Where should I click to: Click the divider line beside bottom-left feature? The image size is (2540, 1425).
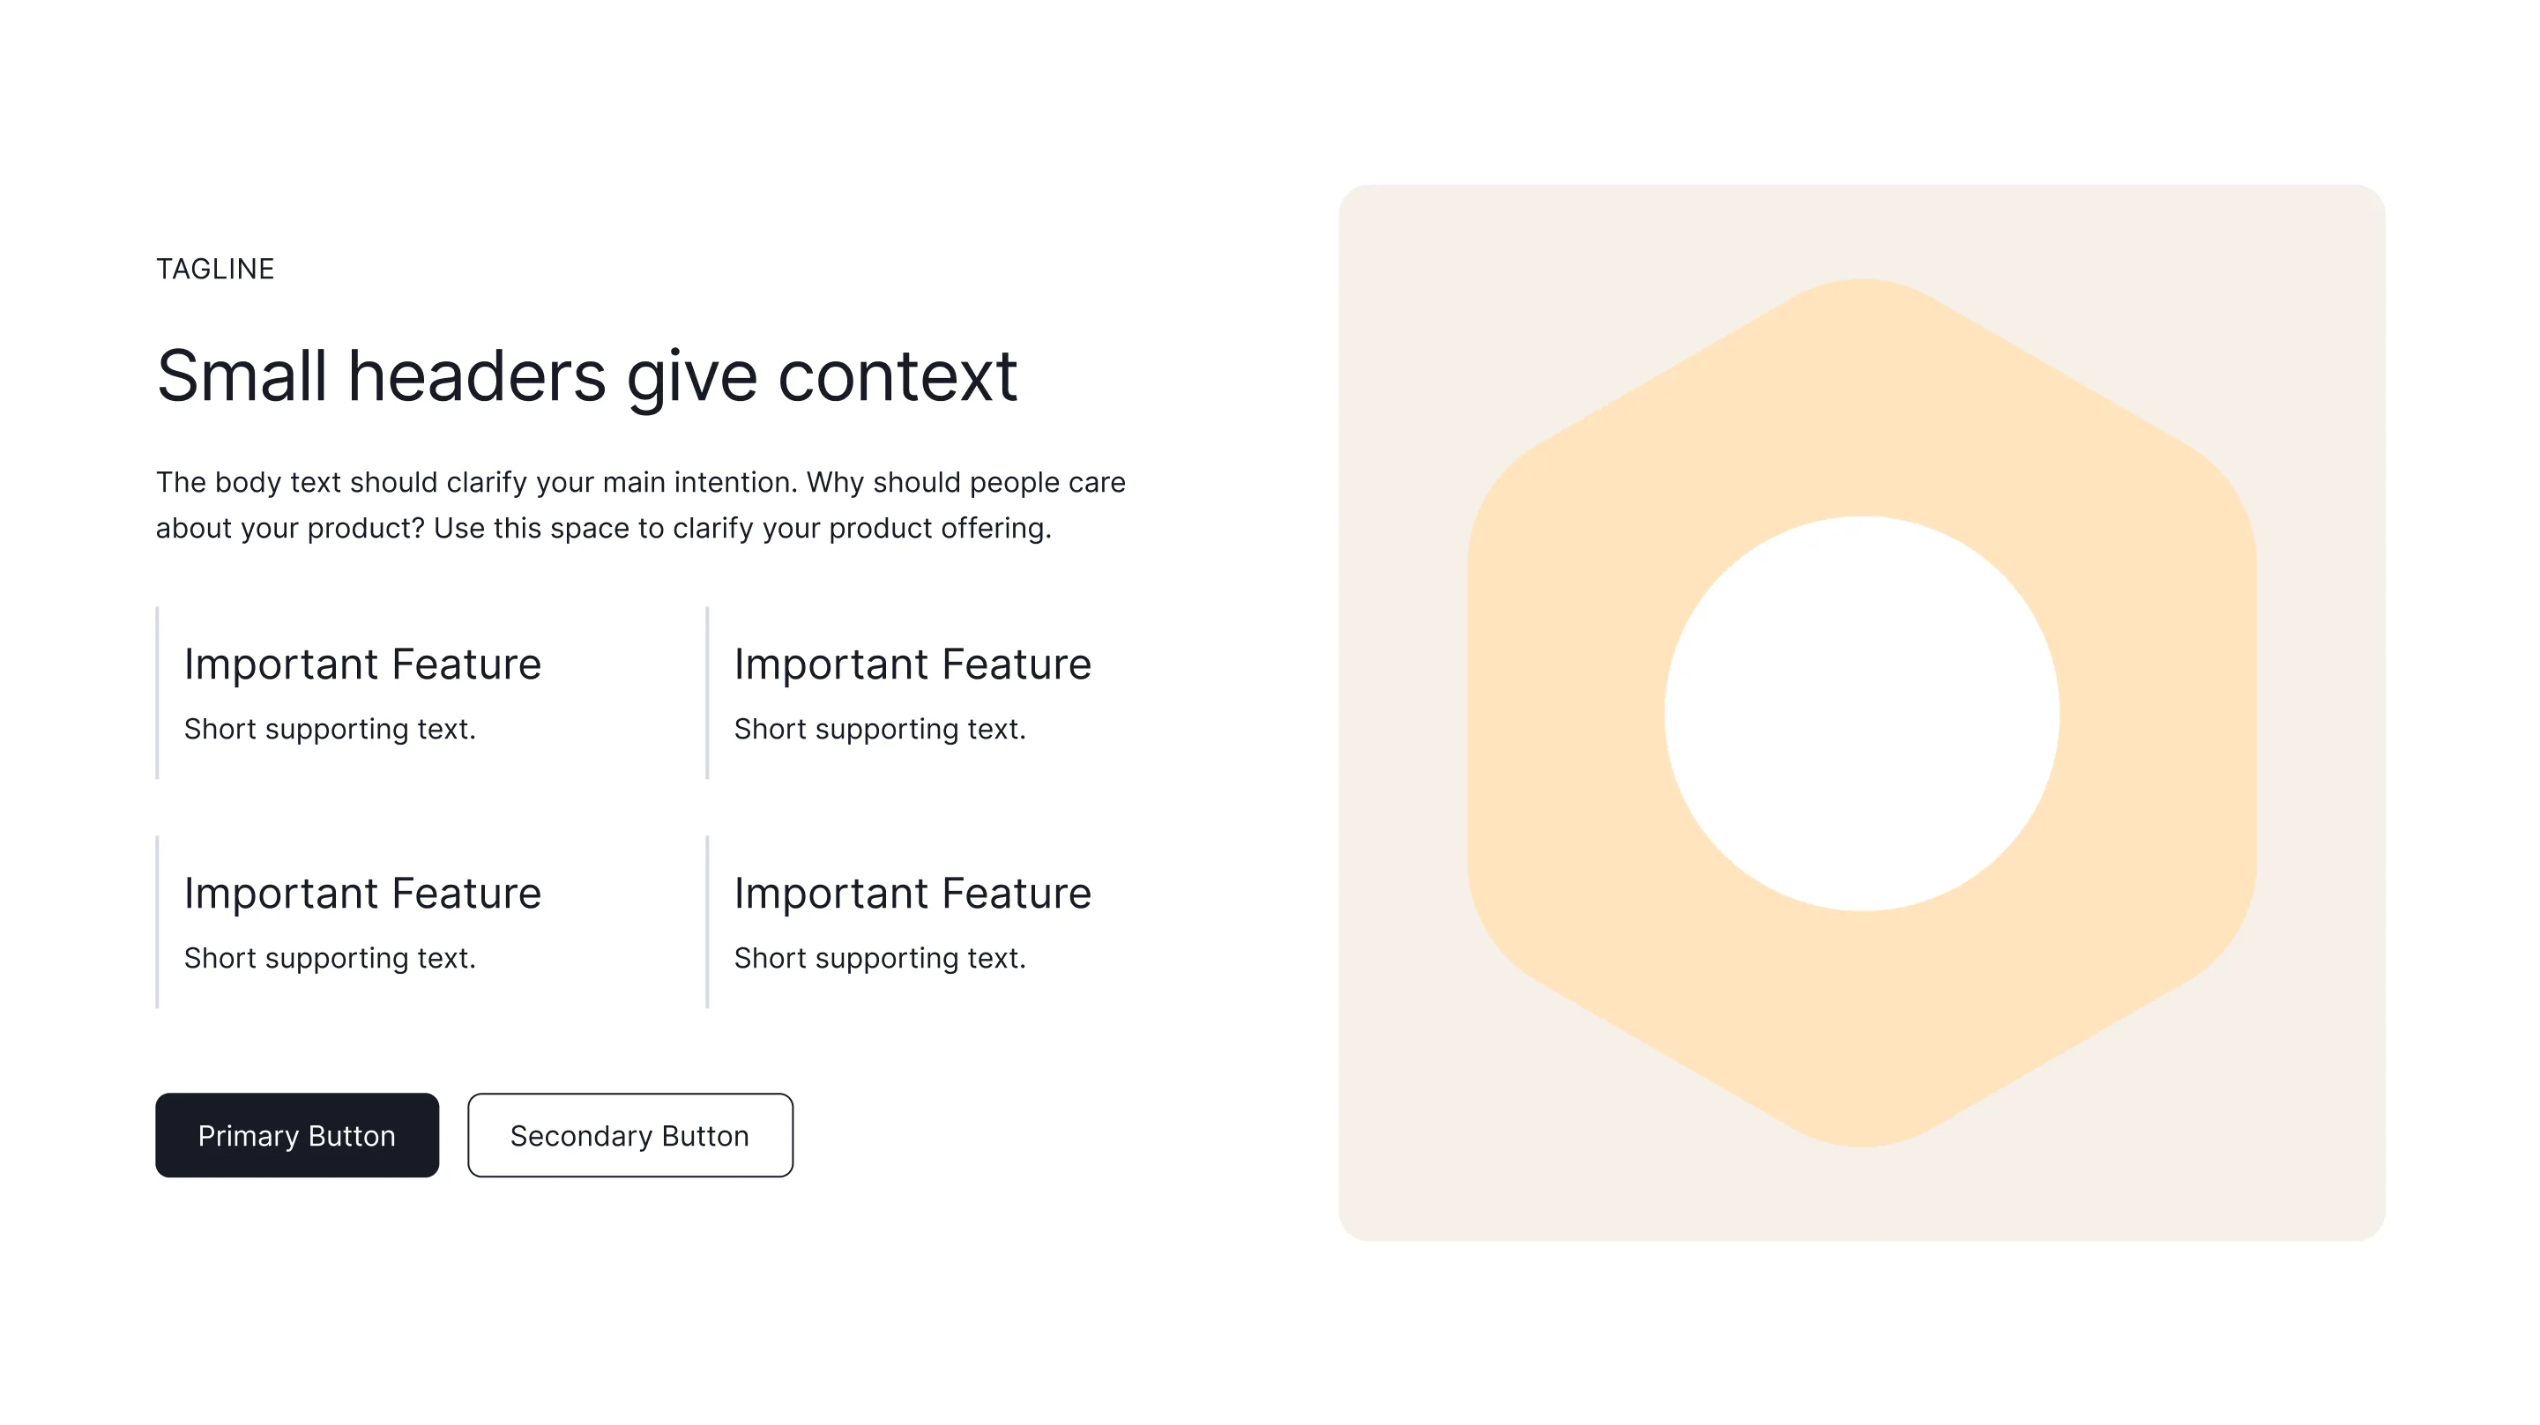tap(158, 923)
